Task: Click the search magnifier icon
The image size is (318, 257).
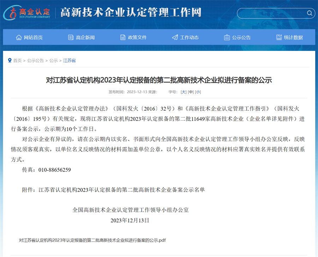Action: coord(310,13)
